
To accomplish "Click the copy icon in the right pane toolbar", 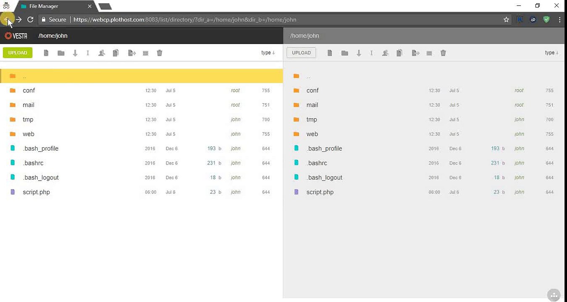I will [399, 53].
